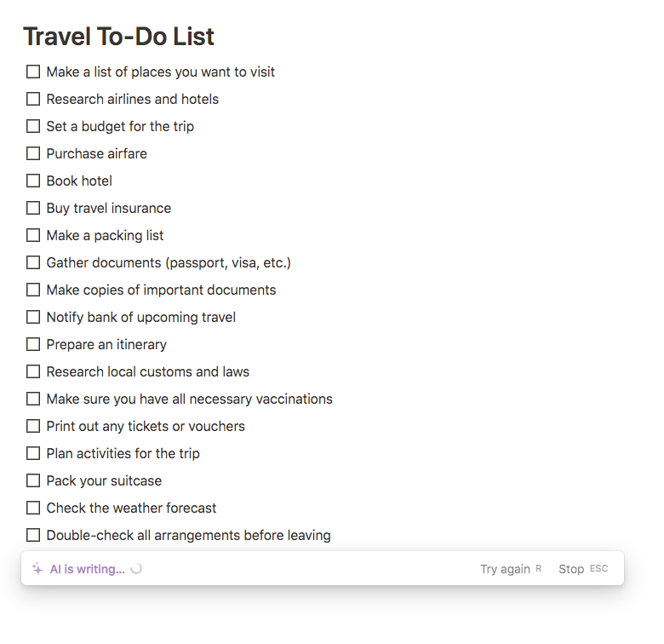Click the loading spinner beside AI is writing

(x=136, y=568)
